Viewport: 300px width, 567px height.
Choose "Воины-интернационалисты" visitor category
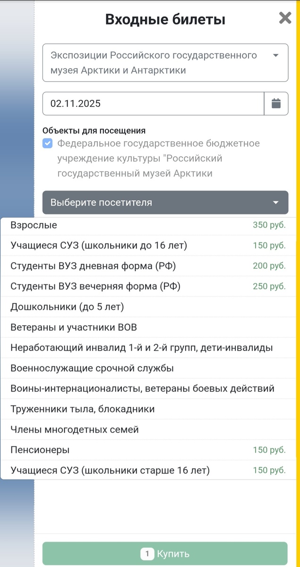142,388
